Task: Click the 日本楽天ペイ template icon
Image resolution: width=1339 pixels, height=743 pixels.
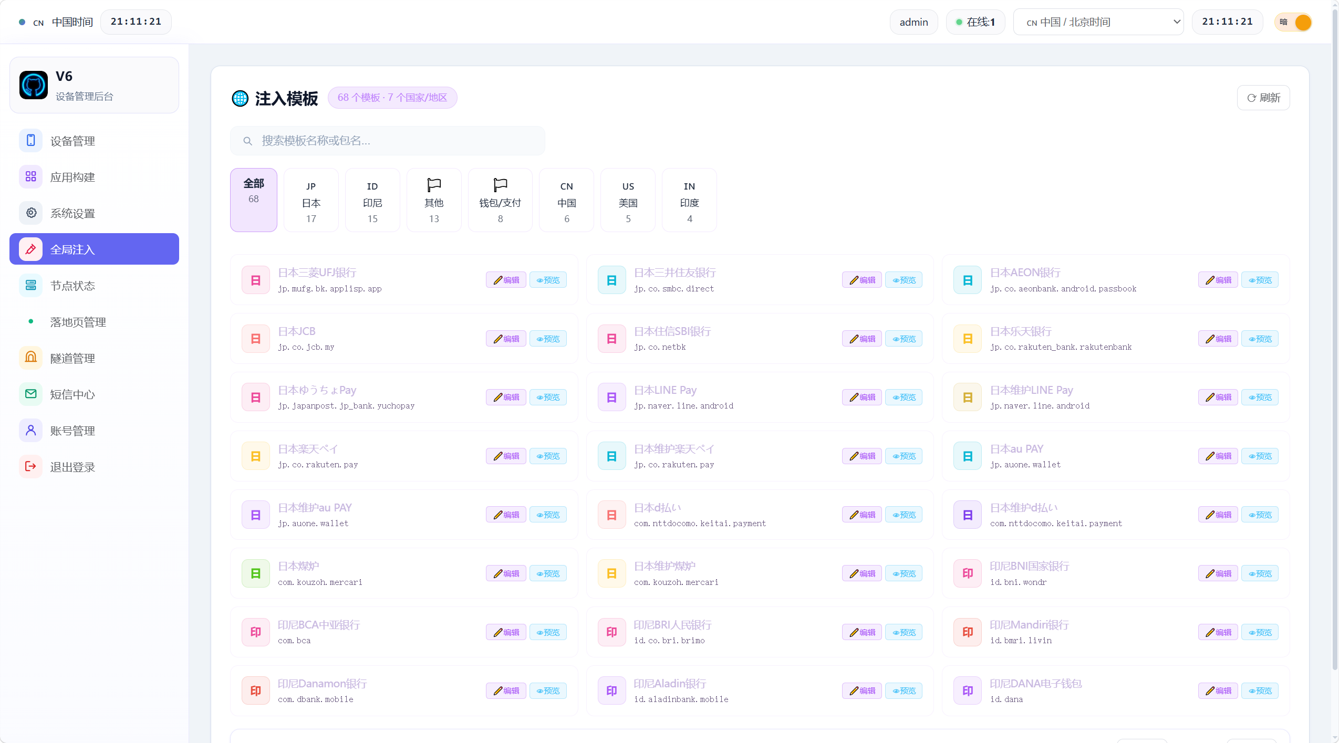Action: 256,456
